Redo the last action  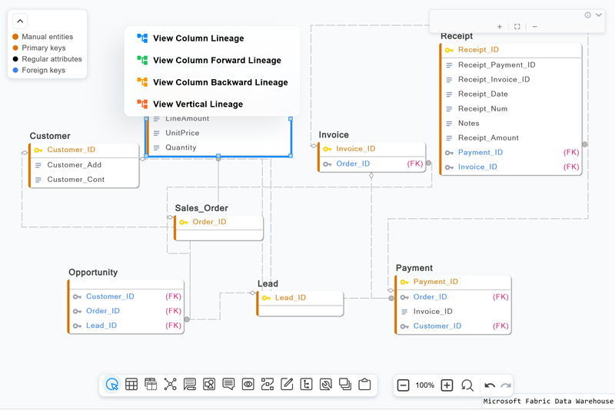coord(506,385)
